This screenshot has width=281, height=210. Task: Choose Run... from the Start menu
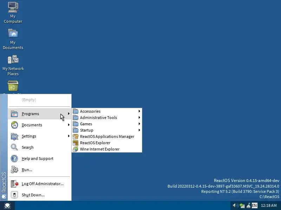(39, 170)
